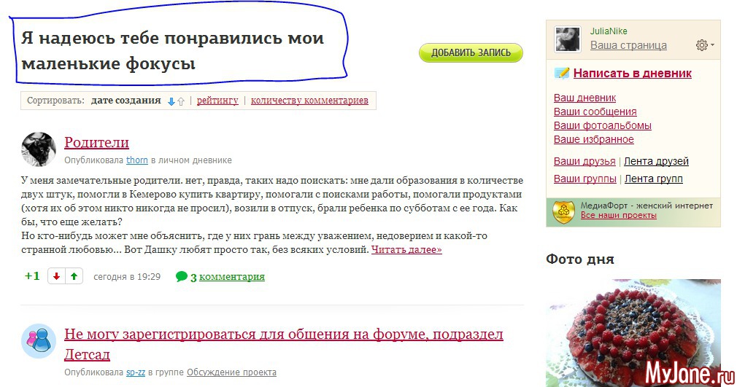Click the pencil notepad write icon

(562, 73)
